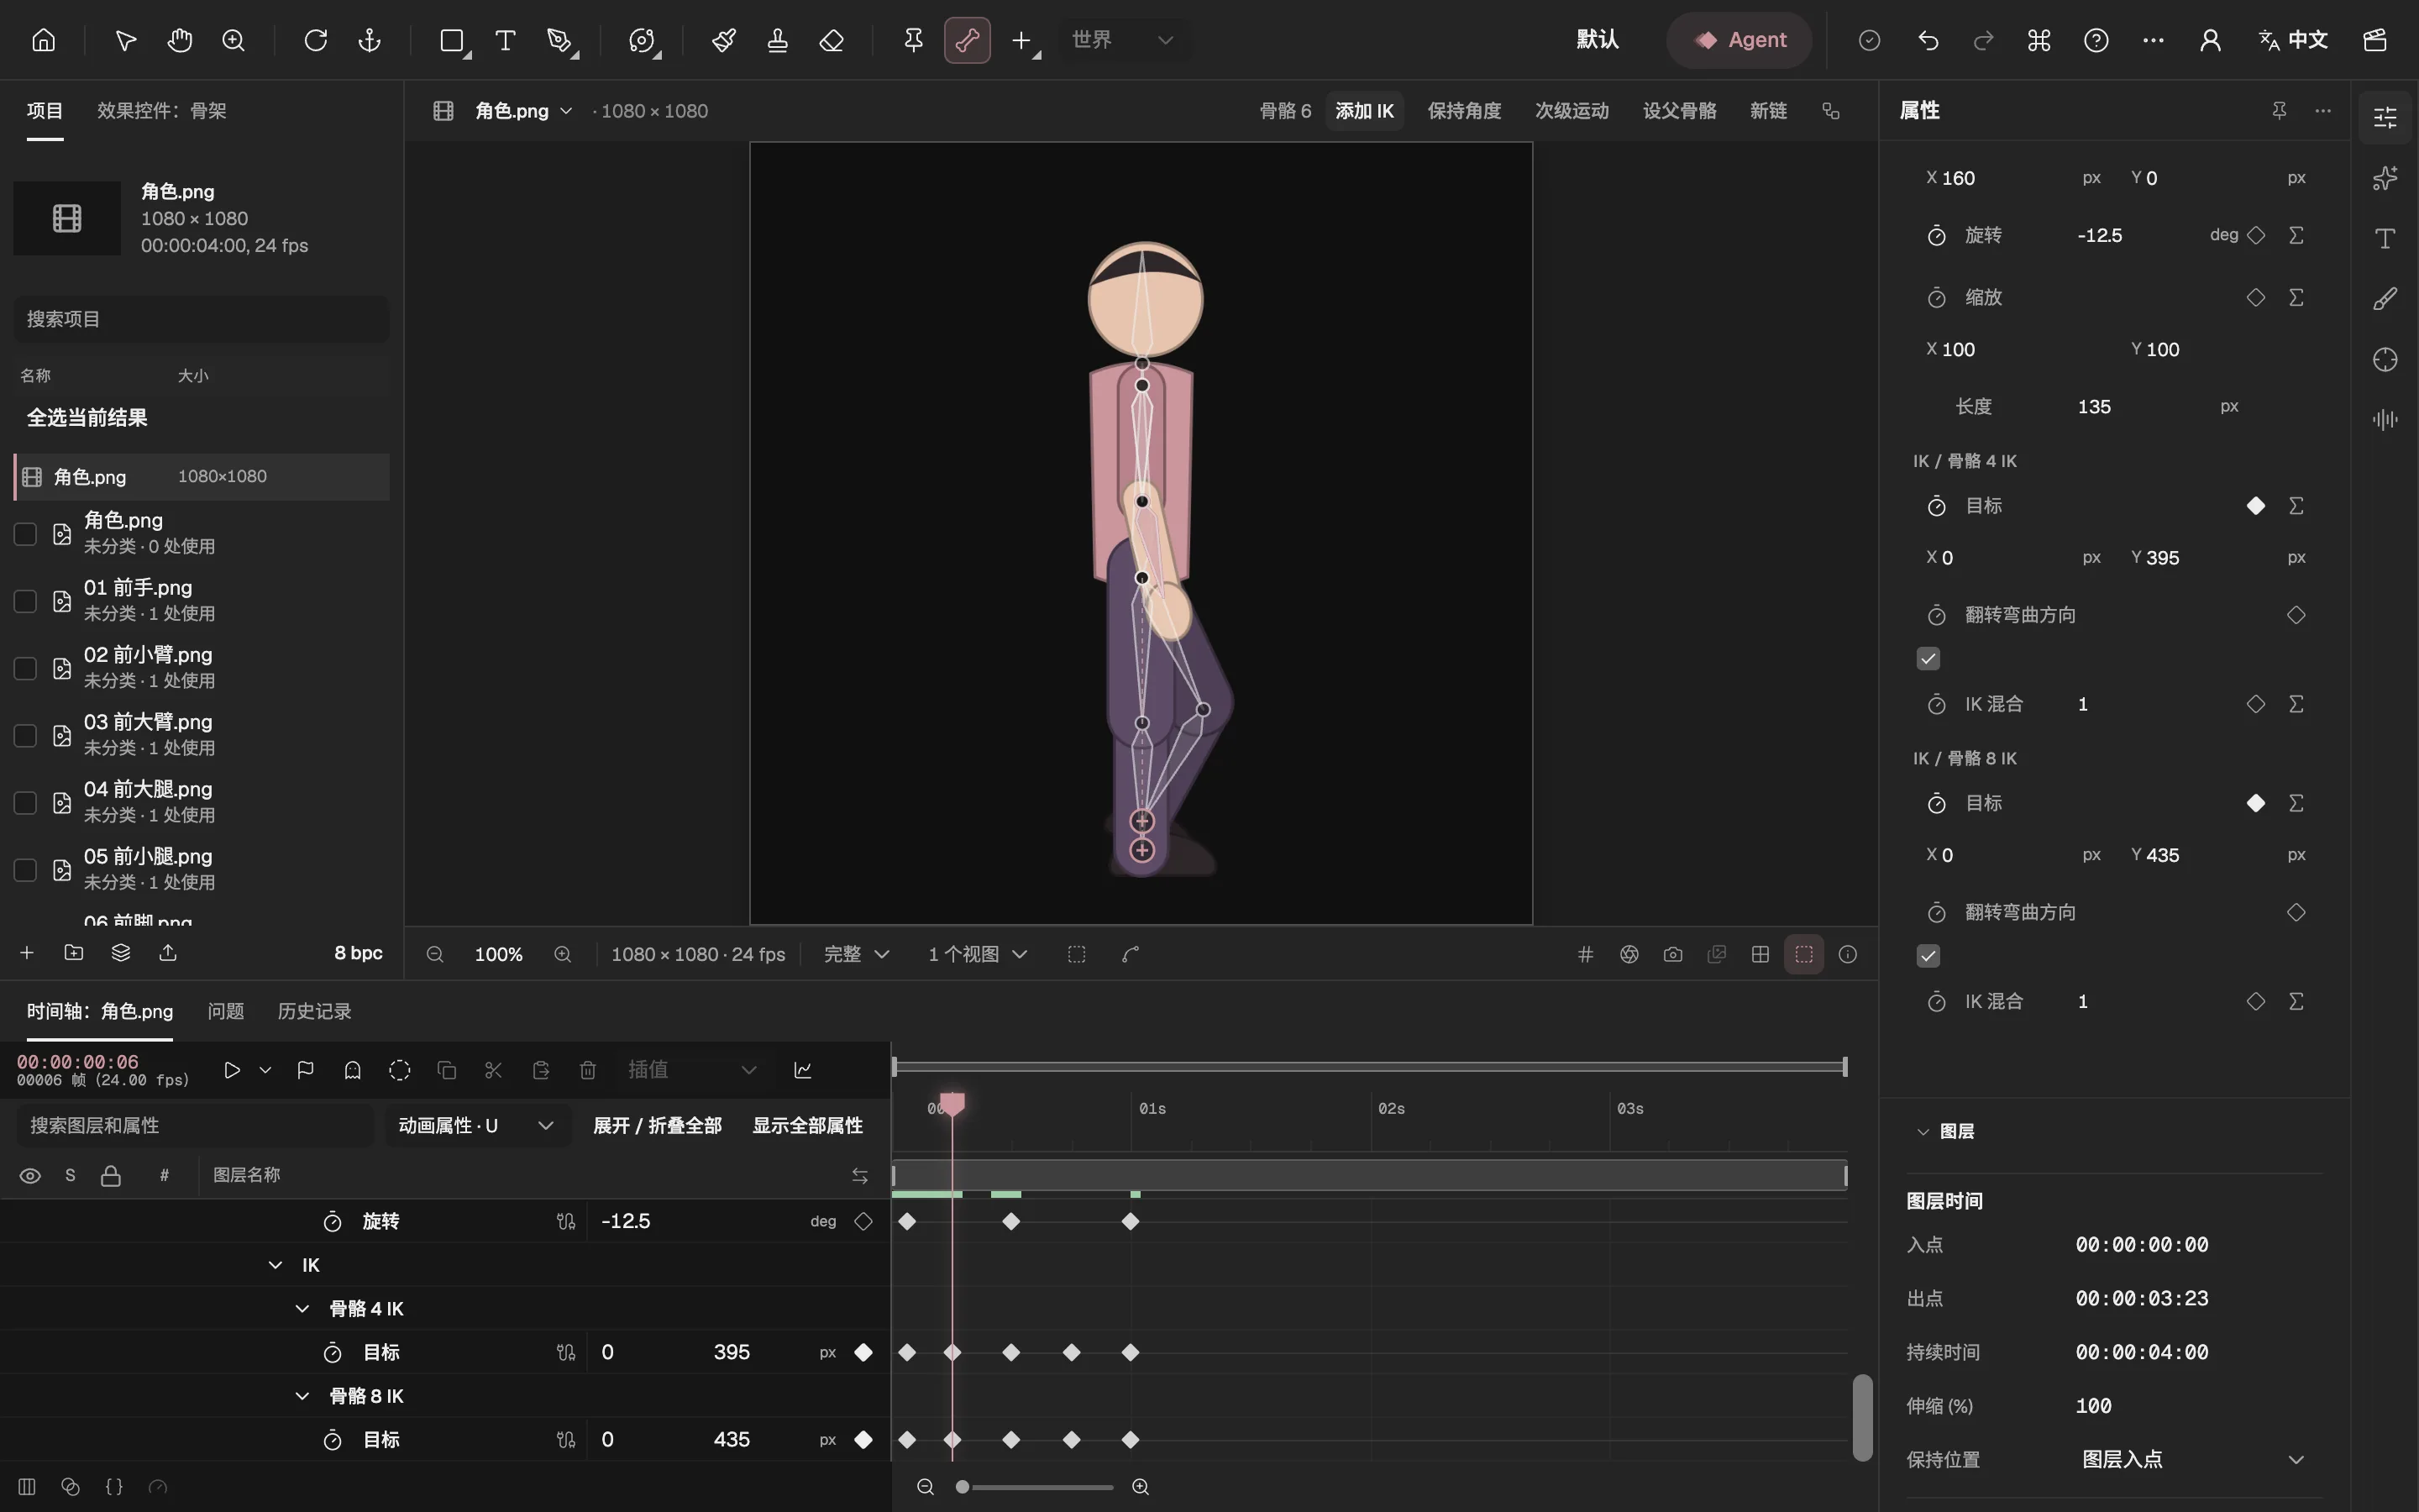Uncheck 翻转弯曲方向 under 骨骼 4 IK
Image resolution: width=2419 pixels, height=1512 pixels.
1928,658
